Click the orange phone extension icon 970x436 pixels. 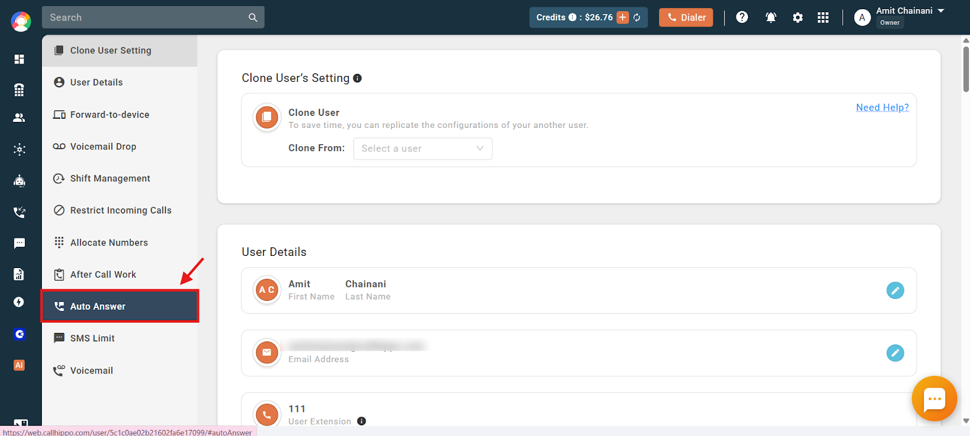click(x=267, y=415)
